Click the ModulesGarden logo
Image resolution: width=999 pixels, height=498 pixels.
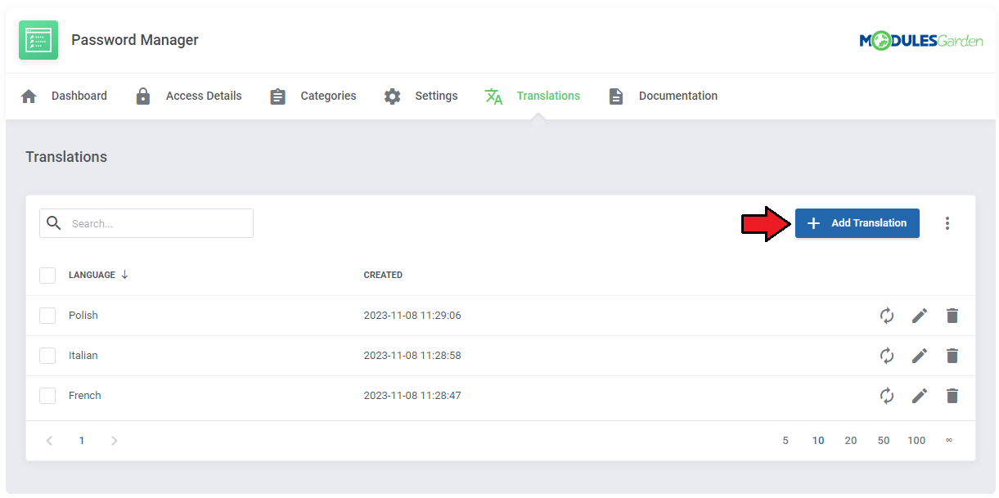click(x=921, y=41)
